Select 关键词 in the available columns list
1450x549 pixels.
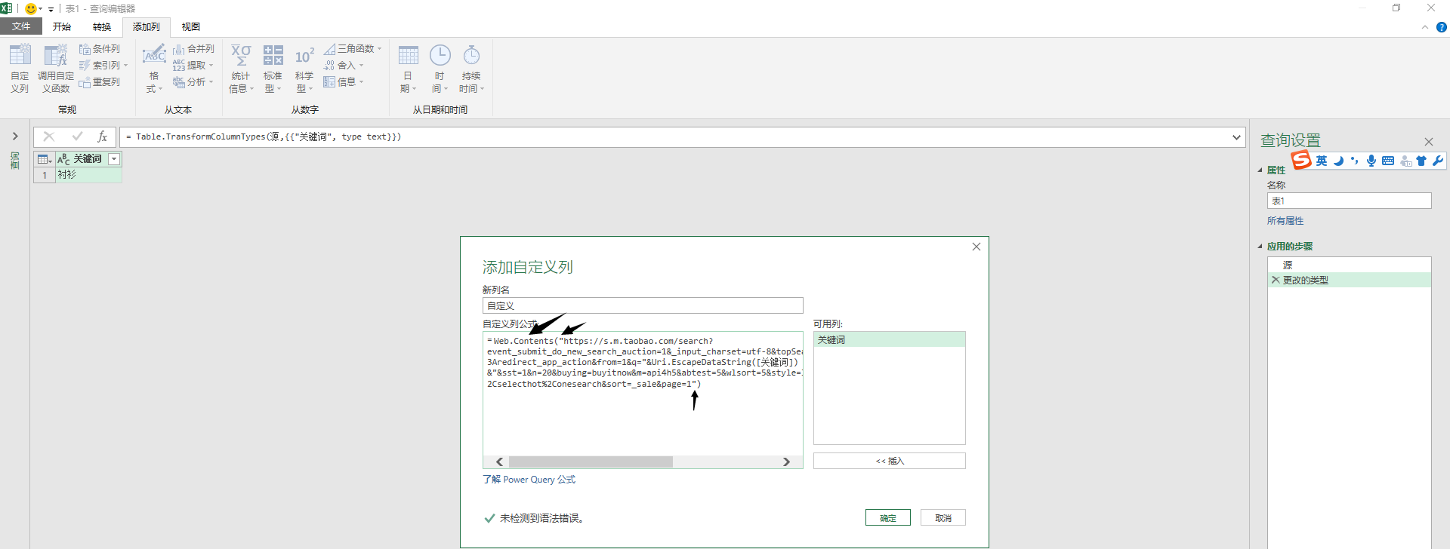[890, 340]
